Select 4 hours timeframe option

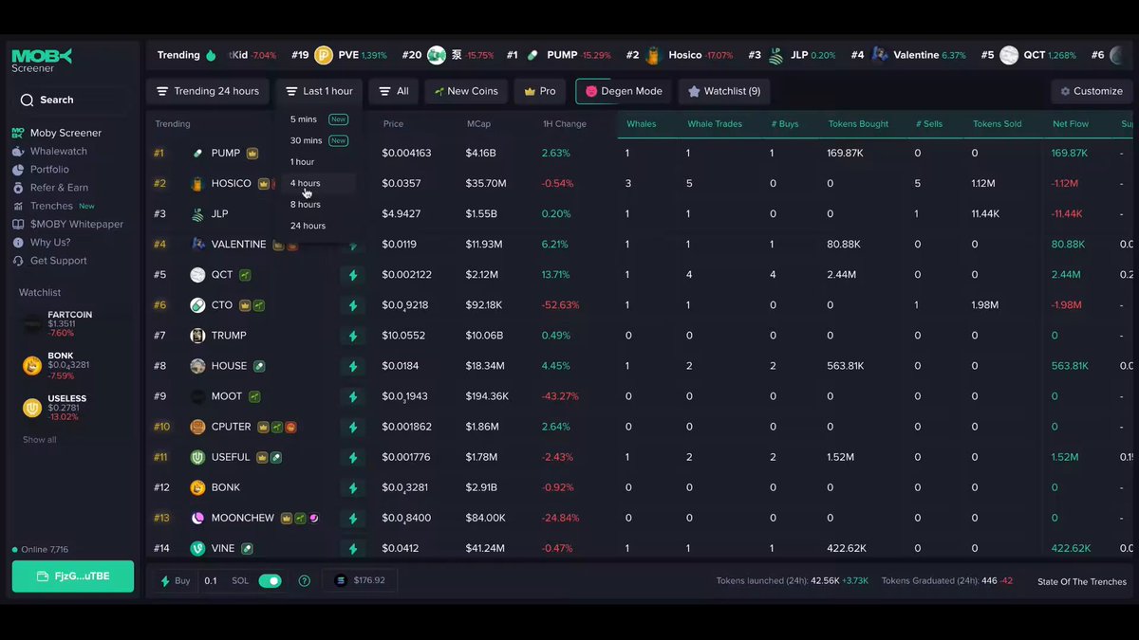pos(319,183)
